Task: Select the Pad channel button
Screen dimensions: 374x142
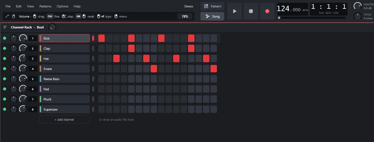Action: pyautogui.click(x=64, y=89)
